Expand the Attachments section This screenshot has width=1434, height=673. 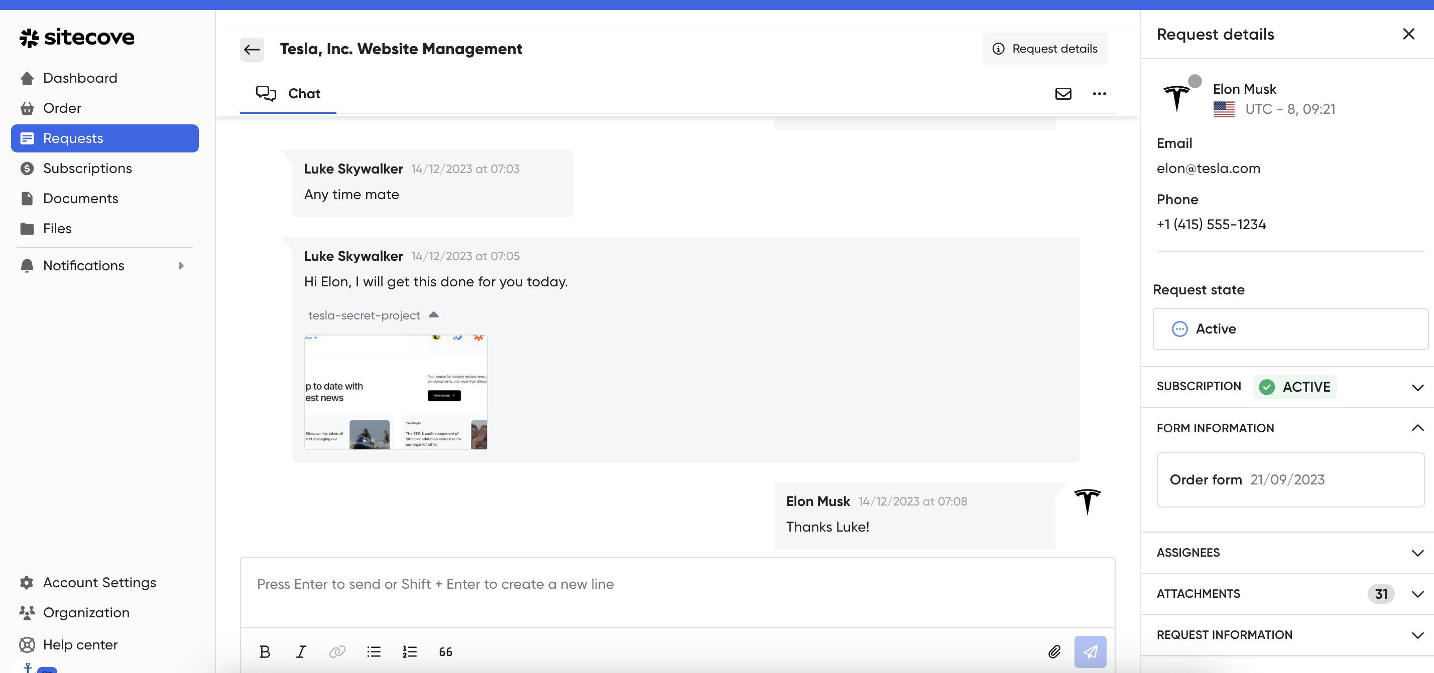1417,594
